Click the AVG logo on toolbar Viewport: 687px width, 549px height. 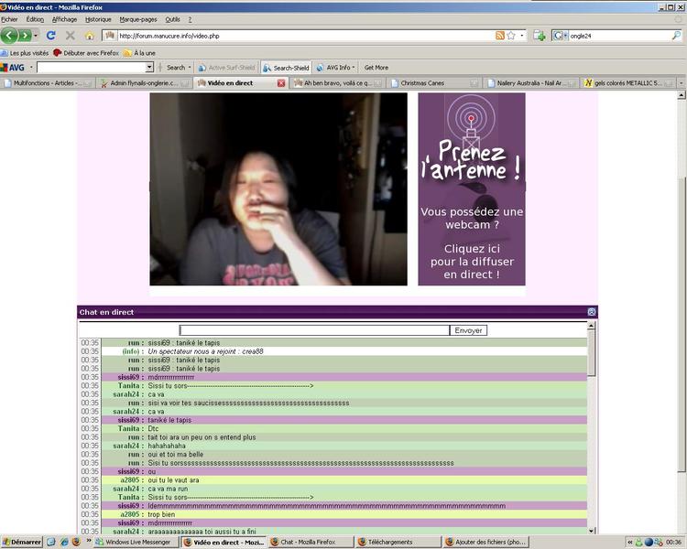click(13, 67)
